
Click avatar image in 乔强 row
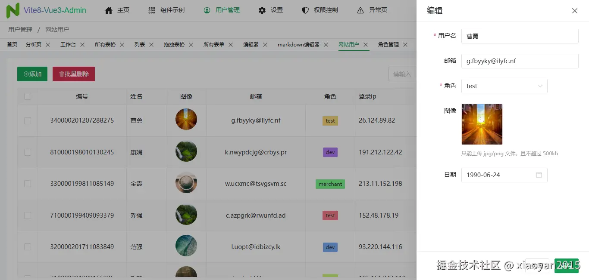(186, 214)
